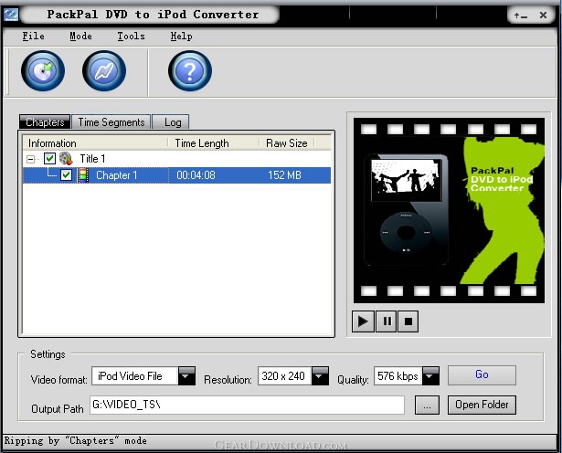Select the Title 1 tree item
Image resolution: width=562 pixels, height=453 pixels.
point(92,159)
